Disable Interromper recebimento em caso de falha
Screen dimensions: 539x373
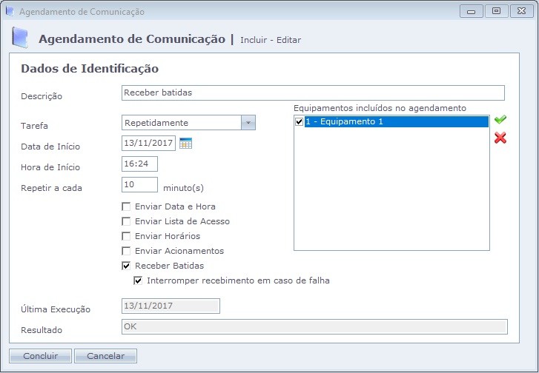(138, 280)
